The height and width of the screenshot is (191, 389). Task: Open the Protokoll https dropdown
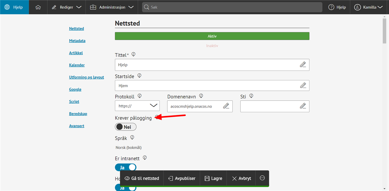coord(137,106)
